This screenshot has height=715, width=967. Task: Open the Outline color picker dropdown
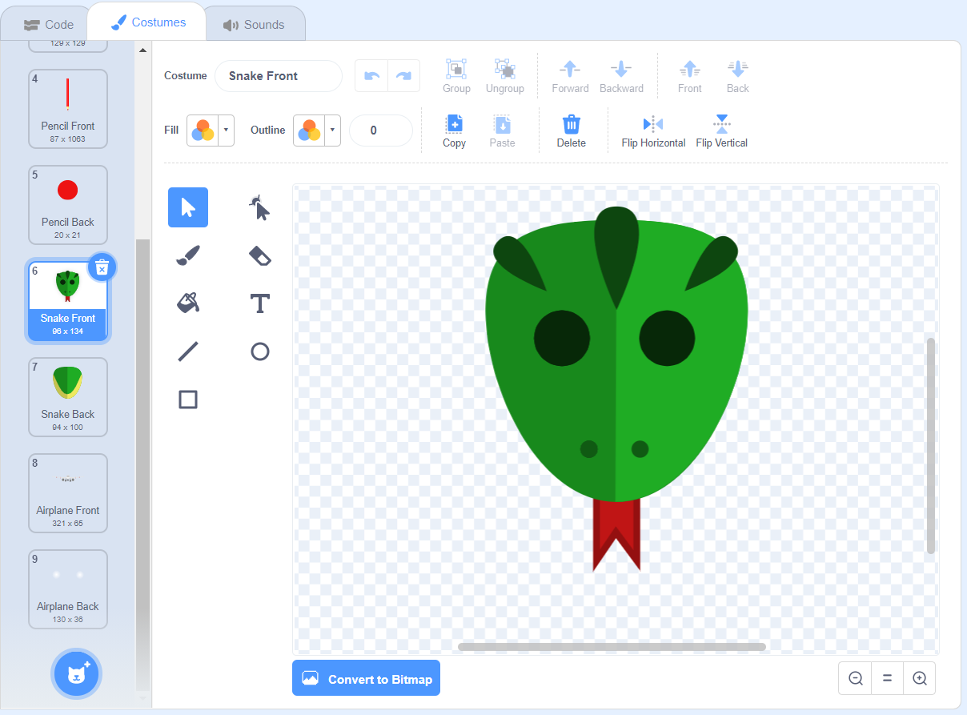pos(333,130)
